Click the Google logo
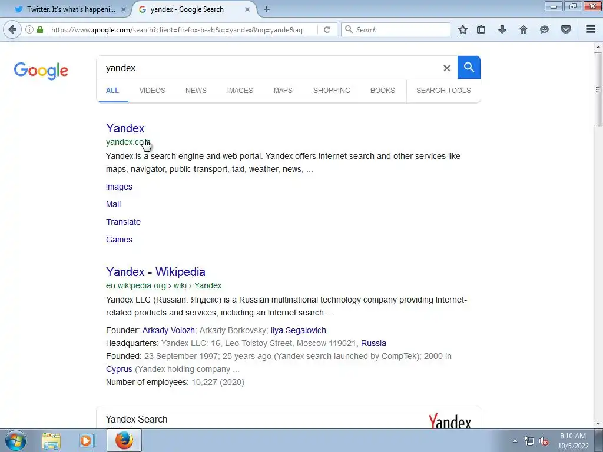The height and width of the screenshot is (452, 603). 41,71
